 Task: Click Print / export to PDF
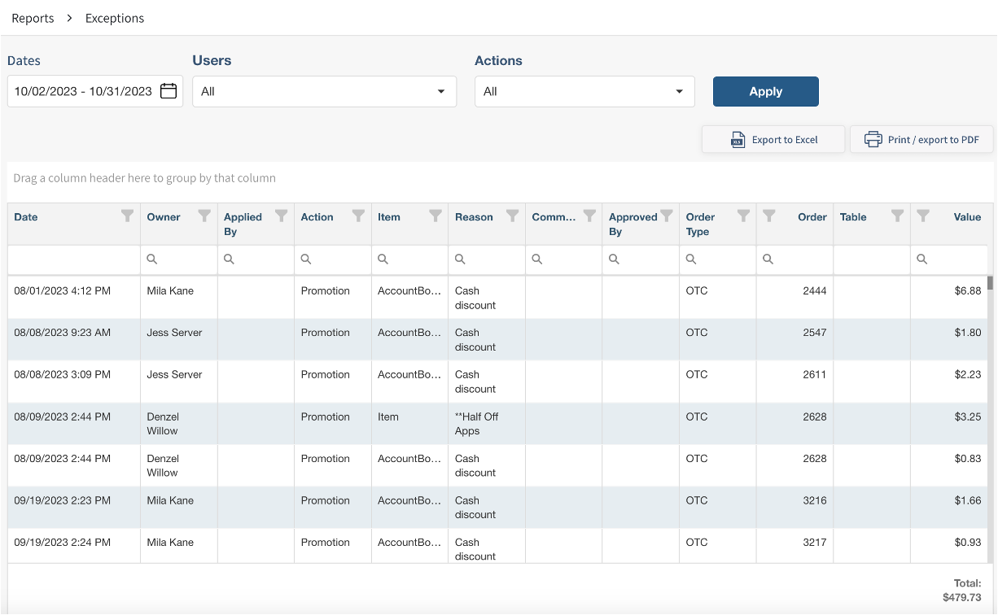click(x=921, y=139)
